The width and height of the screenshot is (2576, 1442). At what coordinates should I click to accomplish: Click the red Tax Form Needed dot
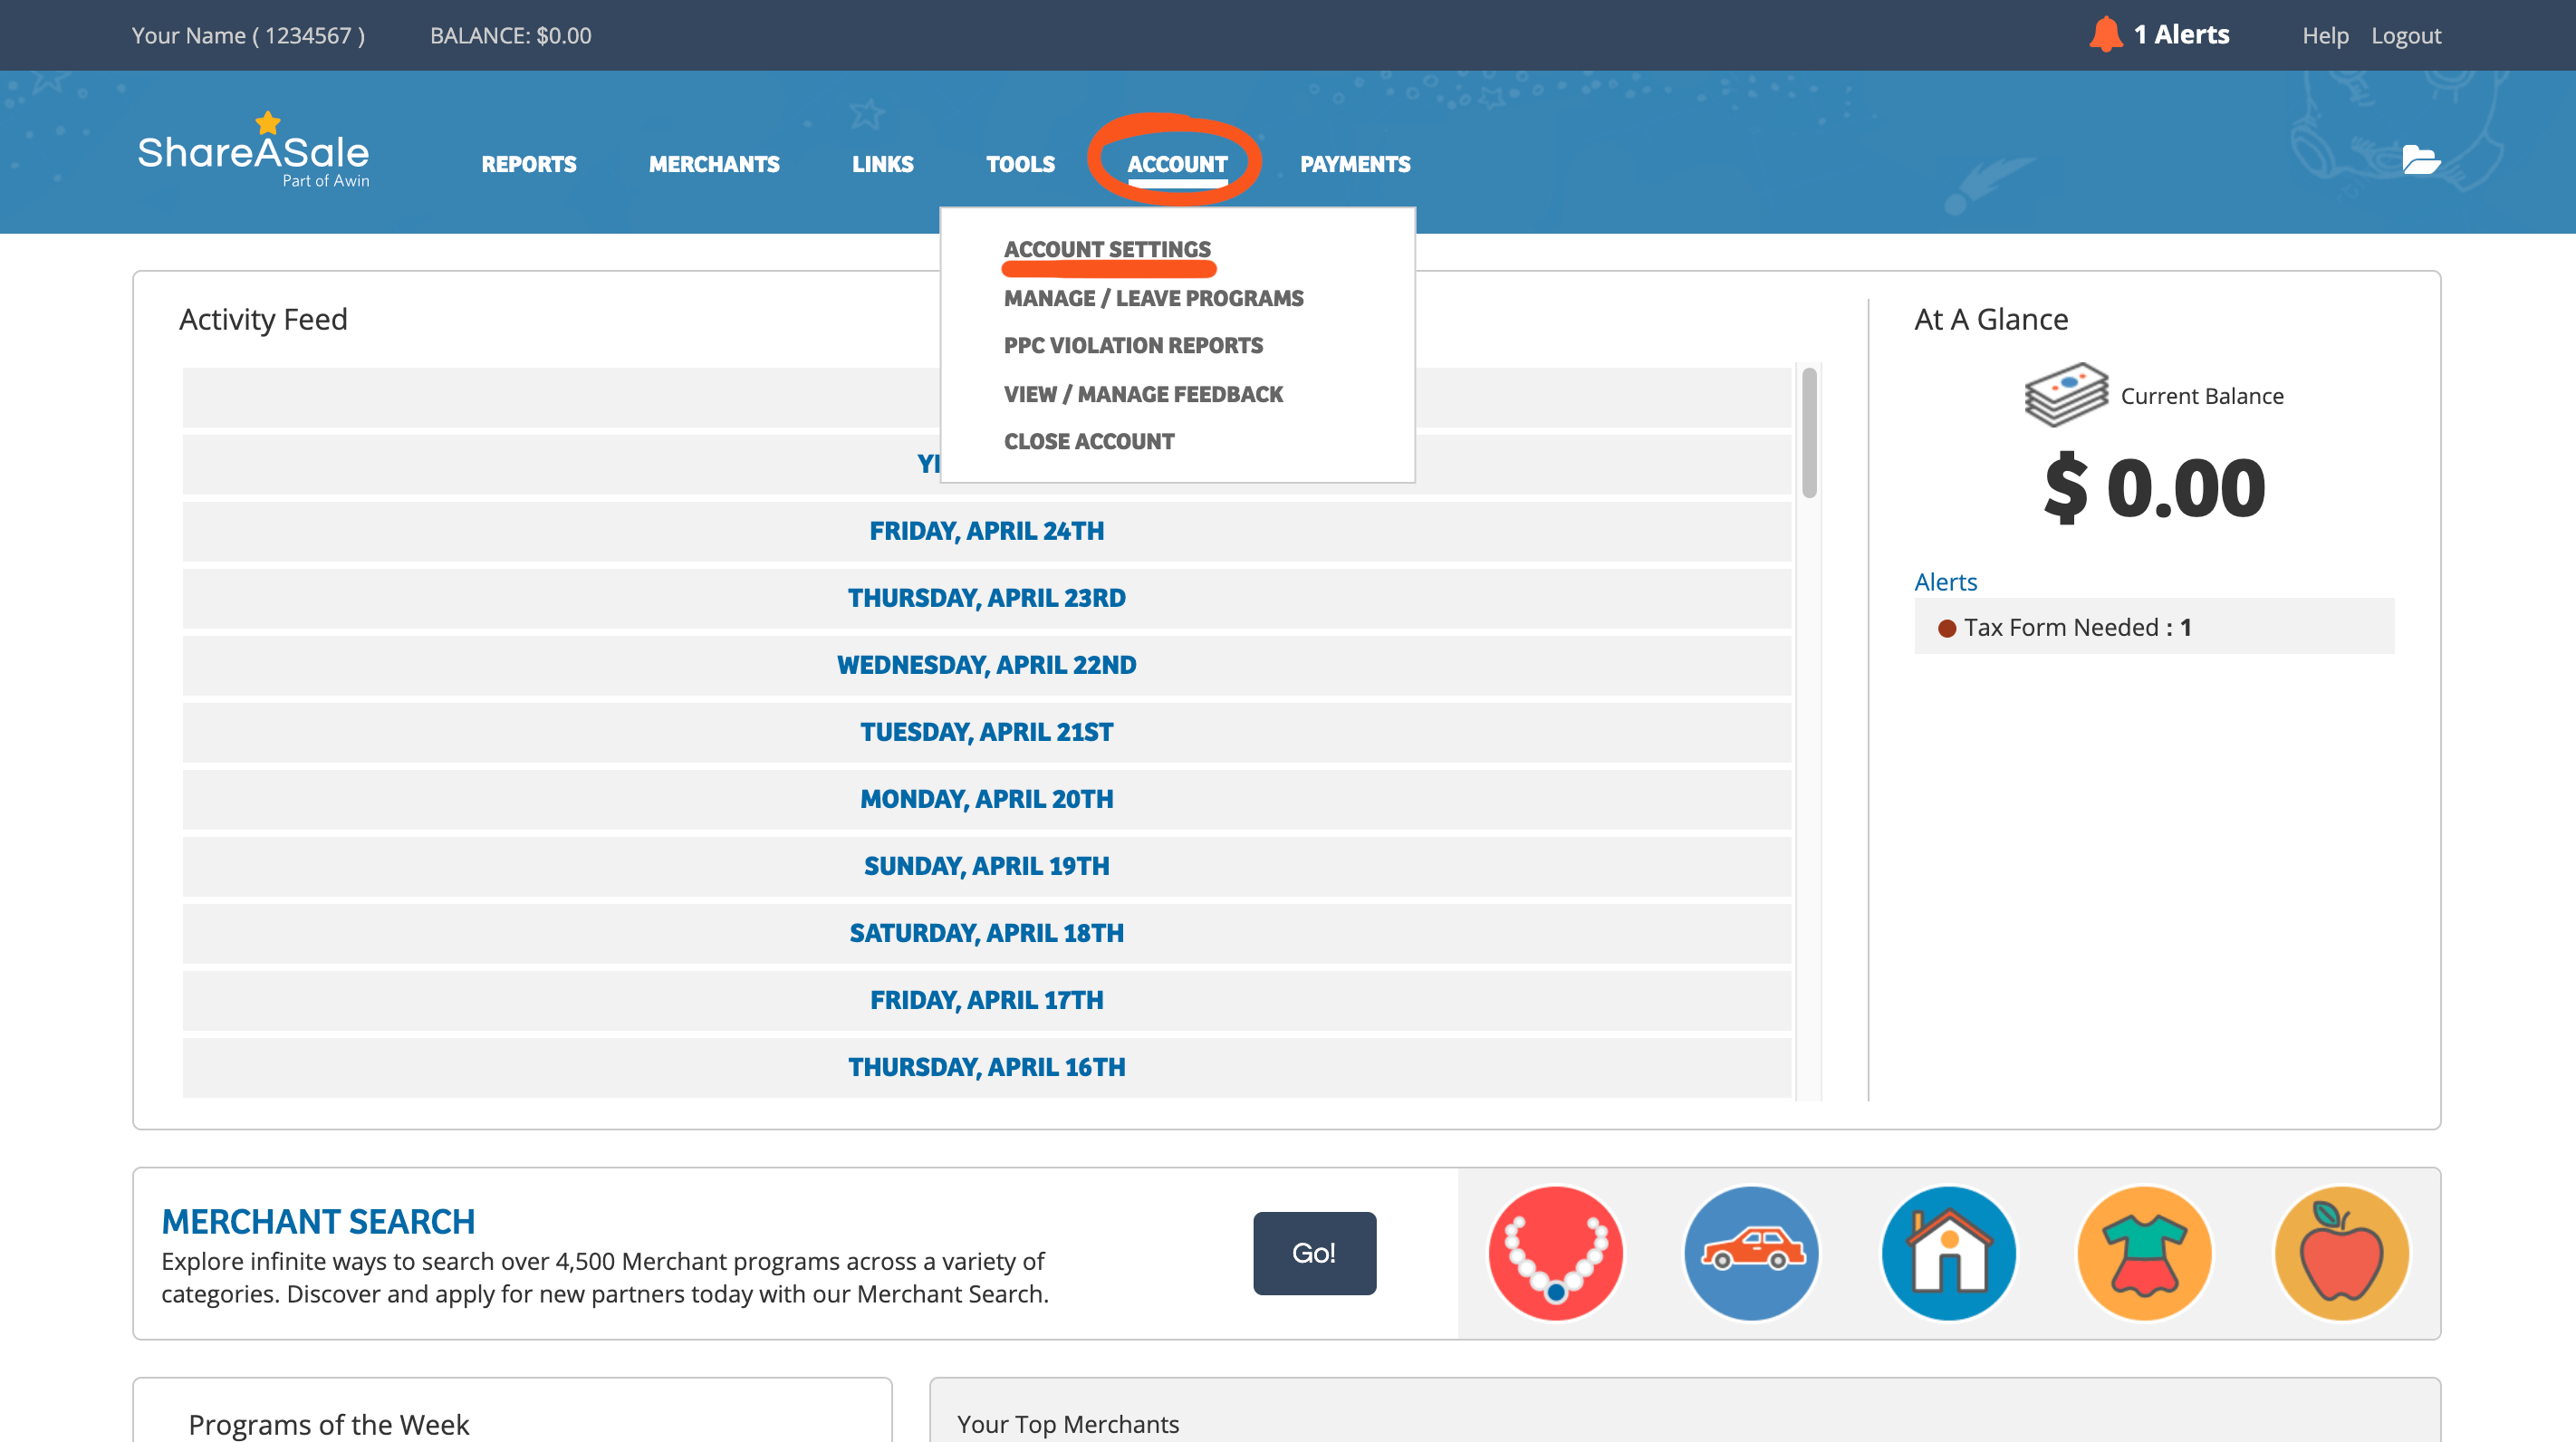pos(1946,628)
